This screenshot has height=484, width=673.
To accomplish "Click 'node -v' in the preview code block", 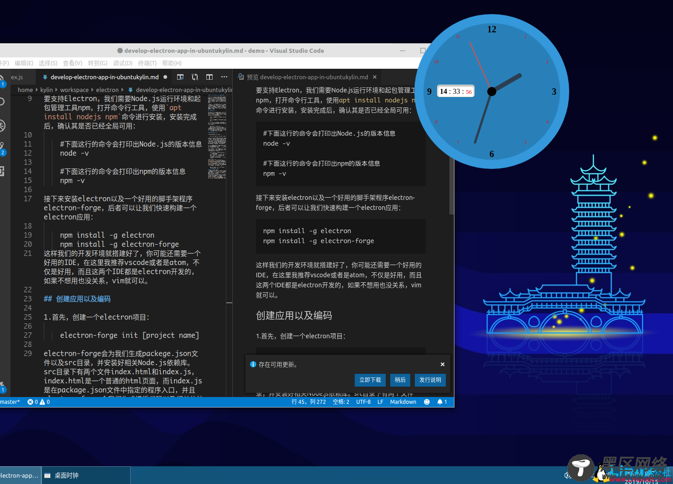I will coord(276,143).
